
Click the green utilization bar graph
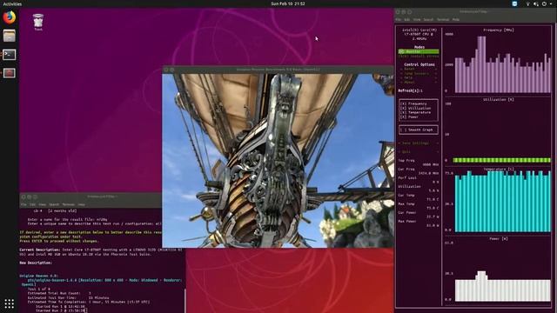point(502,160)
